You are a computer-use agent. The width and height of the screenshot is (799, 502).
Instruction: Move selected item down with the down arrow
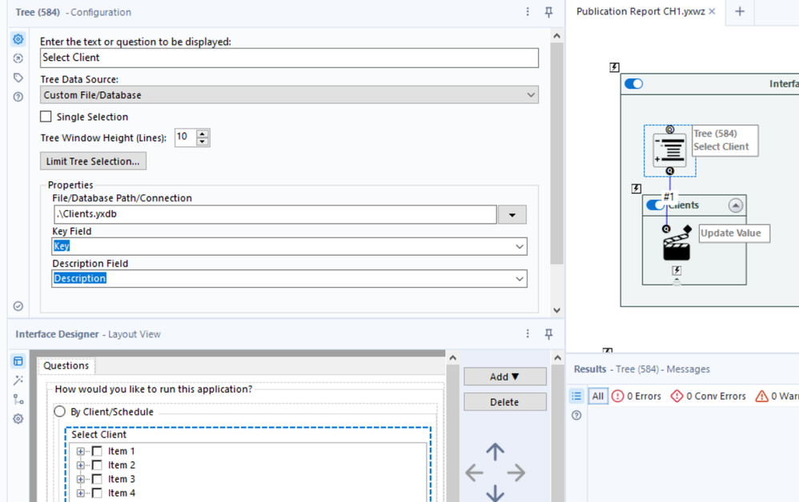(495, 493)
